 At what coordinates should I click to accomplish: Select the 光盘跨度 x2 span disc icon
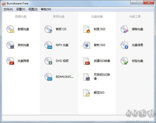click(10, 61)
